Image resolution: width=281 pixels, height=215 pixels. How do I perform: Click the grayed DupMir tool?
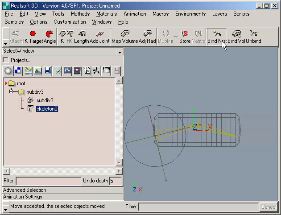tap(166, 37)
